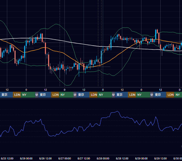
Task: Click the 早 early-session block on 8/28
Action: point(113,95)
